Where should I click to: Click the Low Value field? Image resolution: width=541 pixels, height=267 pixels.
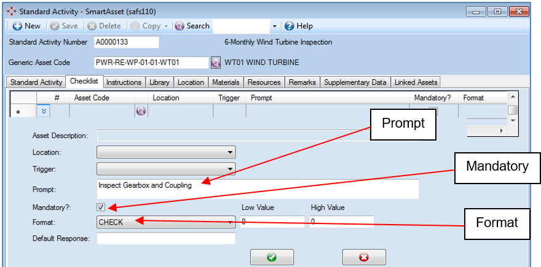(x=272, y=222)
